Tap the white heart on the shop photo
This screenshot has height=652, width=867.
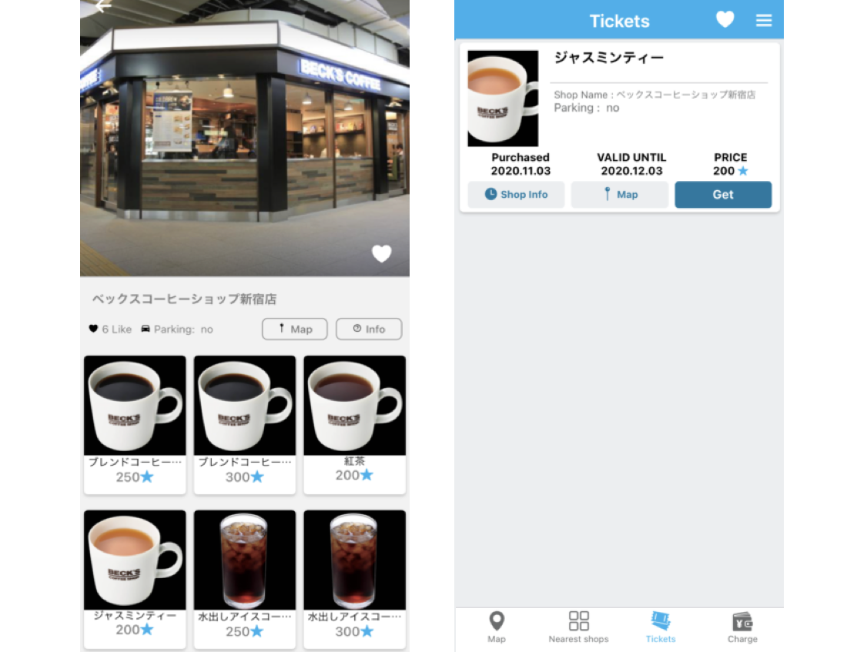[x=381, y=253]
